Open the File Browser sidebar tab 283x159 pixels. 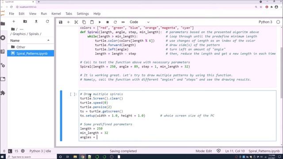(3, 23)
